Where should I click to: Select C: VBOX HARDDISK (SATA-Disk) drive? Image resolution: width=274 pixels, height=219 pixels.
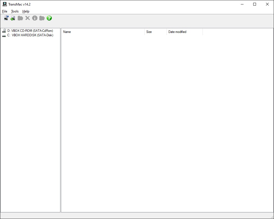pyautogui.click(x=30, y=35)
